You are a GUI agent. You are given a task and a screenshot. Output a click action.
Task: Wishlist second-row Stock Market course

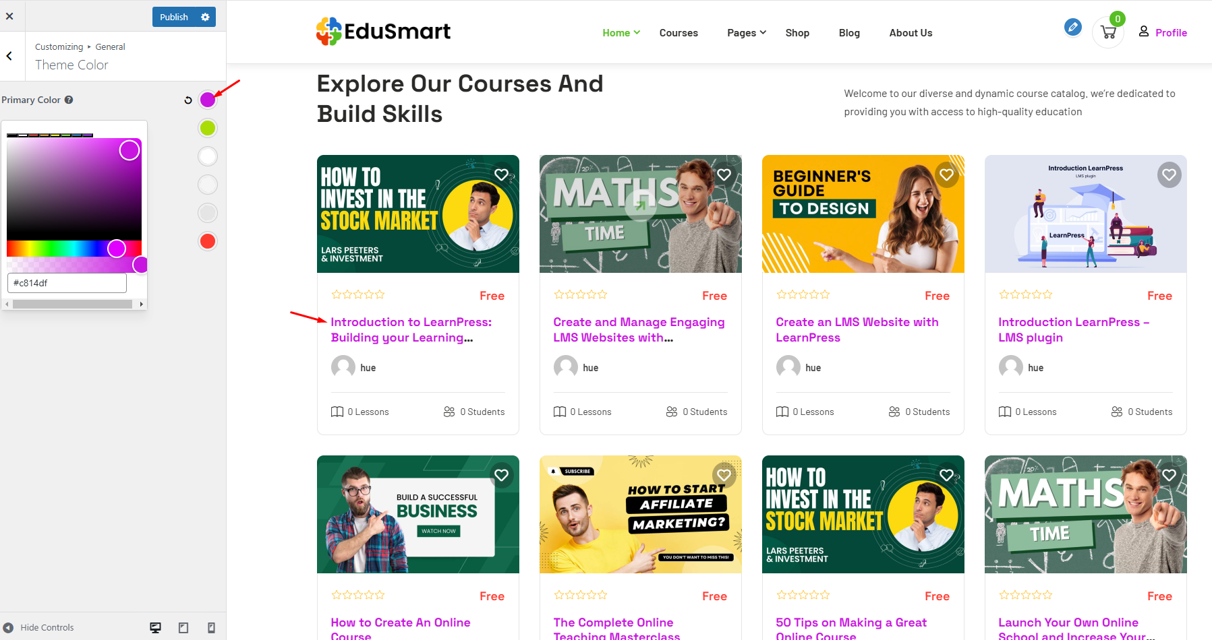coord(946,475)
